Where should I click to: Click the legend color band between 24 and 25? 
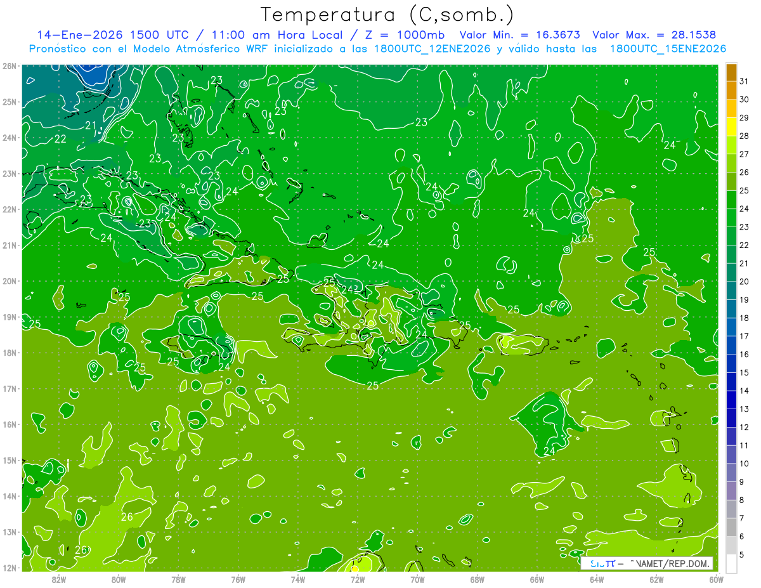coord(731,200)
